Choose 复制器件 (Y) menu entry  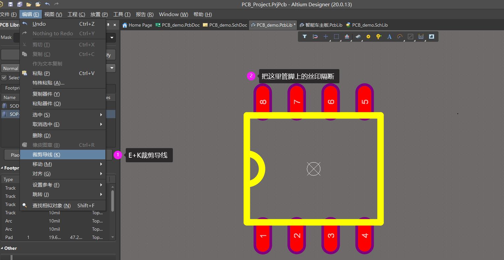tap(63, 94)
